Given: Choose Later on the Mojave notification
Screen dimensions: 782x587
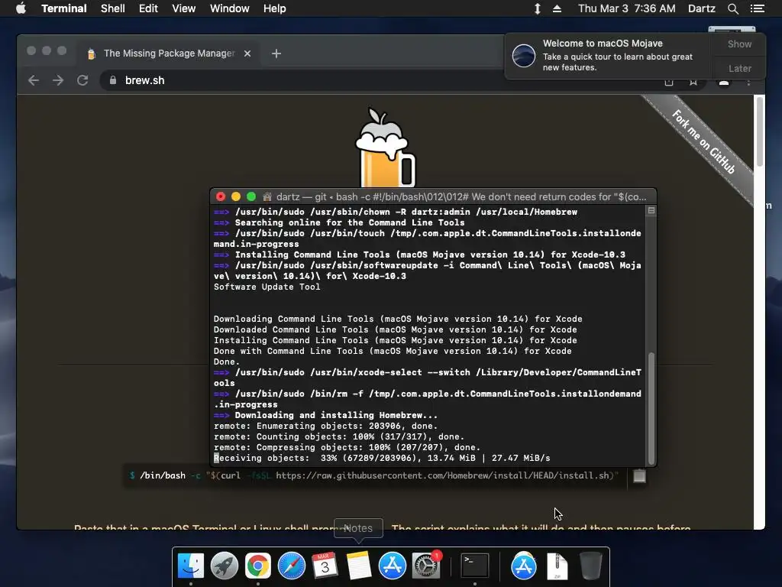Looking at the screenshot, I should tap(739, 68).
